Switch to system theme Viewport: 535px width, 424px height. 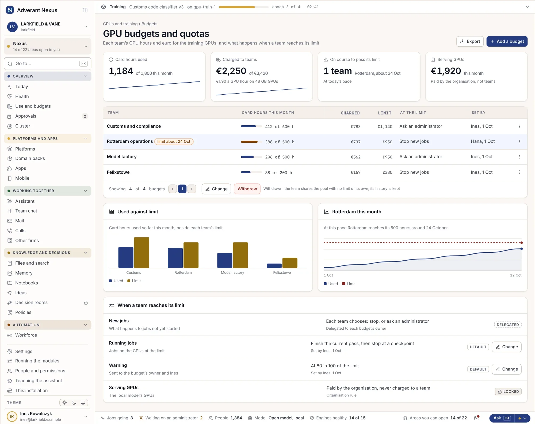(83, 403)
